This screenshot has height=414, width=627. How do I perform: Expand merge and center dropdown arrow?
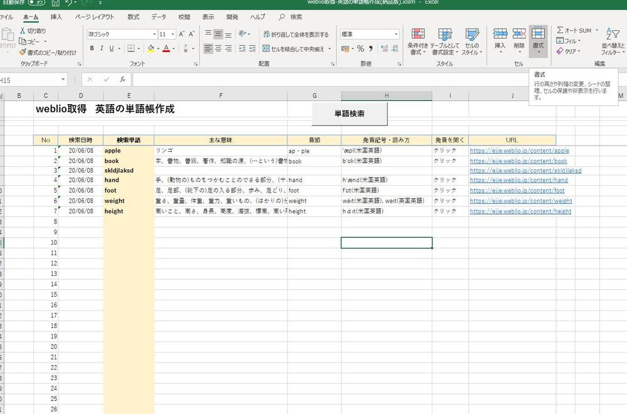click(x=330, y=49)
